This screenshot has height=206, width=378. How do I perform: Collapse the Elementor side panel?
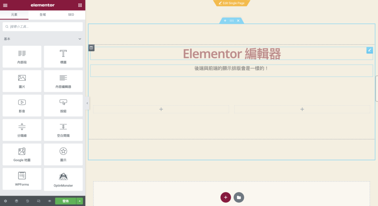[x=87, y=103]
